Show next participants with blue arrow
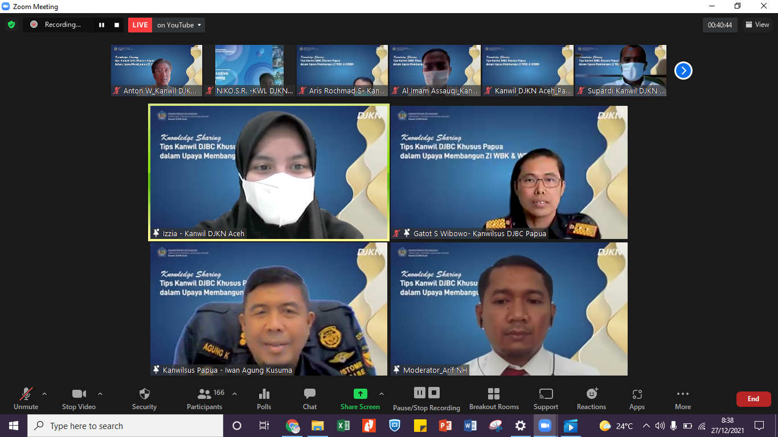778x437 pixels. [683, 71]
